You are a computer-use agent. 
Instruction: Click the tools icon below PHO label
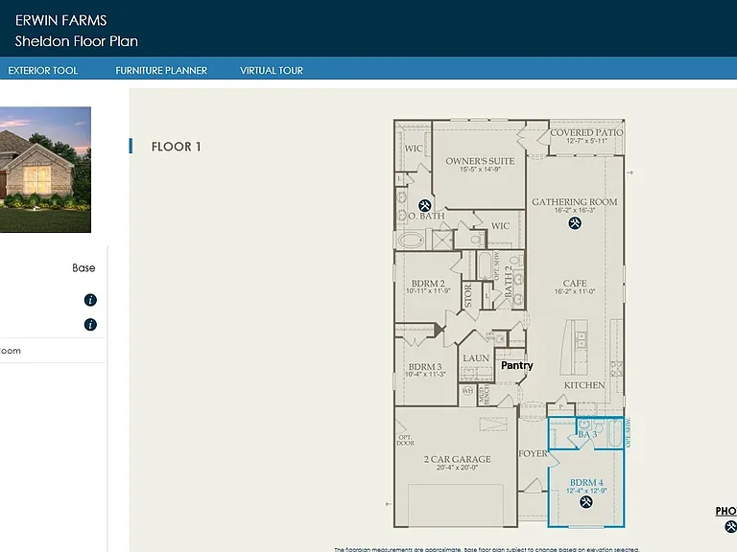[731, 527]
